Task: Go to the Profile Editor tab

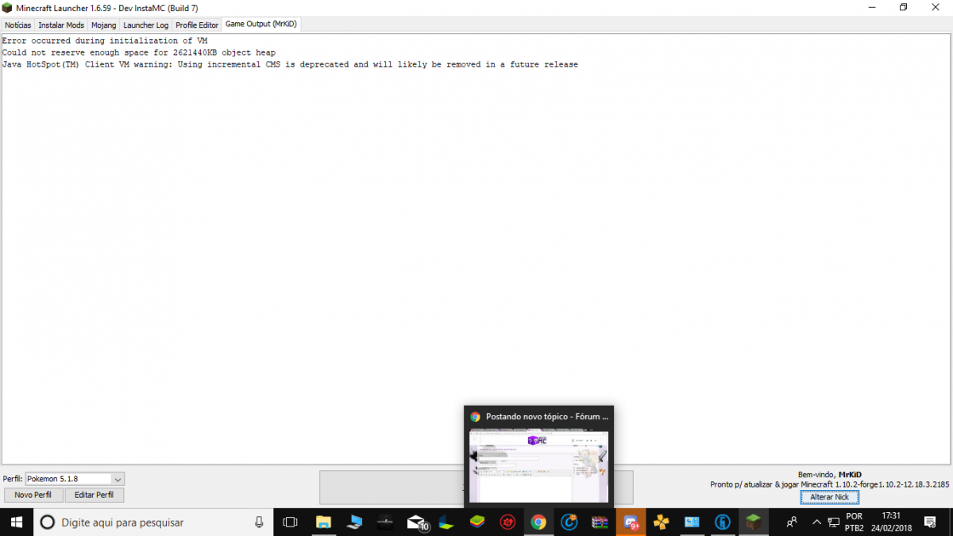Action: [197, 25]
